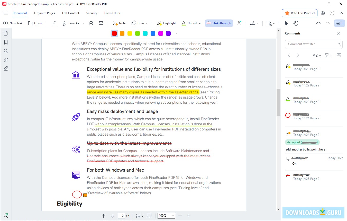Click the Rate This Product button
Screen dimensions: 347x221
coord(299,13)
